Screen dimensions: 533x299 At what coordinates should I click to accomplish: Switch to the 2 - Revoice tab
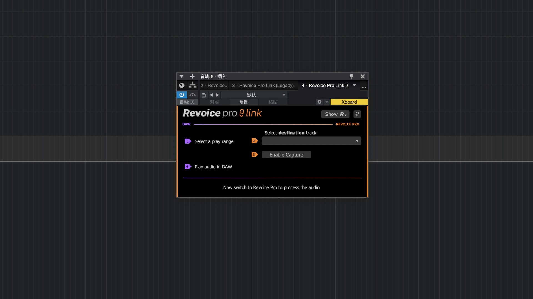[x=214, y=86]
